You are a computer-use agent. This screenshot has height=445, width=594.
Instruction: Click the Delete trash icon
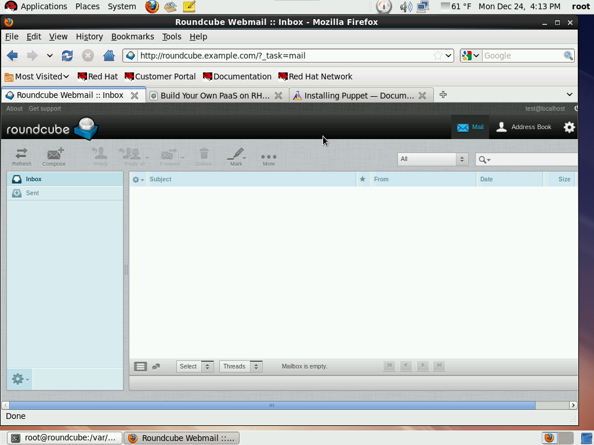[x=204, y=156]
